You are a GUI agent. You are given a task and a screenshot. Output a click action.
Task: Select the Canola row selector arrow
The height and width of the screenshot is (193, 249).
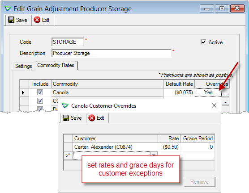(24, 92)
